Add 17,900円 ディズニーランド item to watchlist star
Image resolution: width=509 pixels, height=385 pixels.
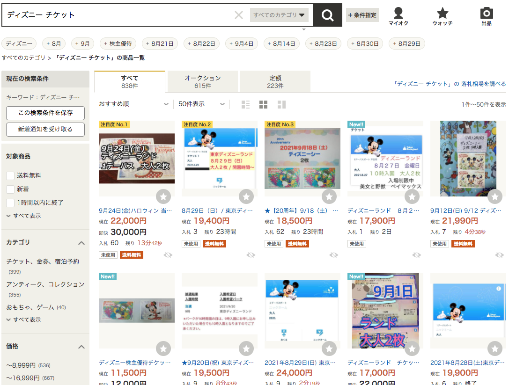point(412,196)
